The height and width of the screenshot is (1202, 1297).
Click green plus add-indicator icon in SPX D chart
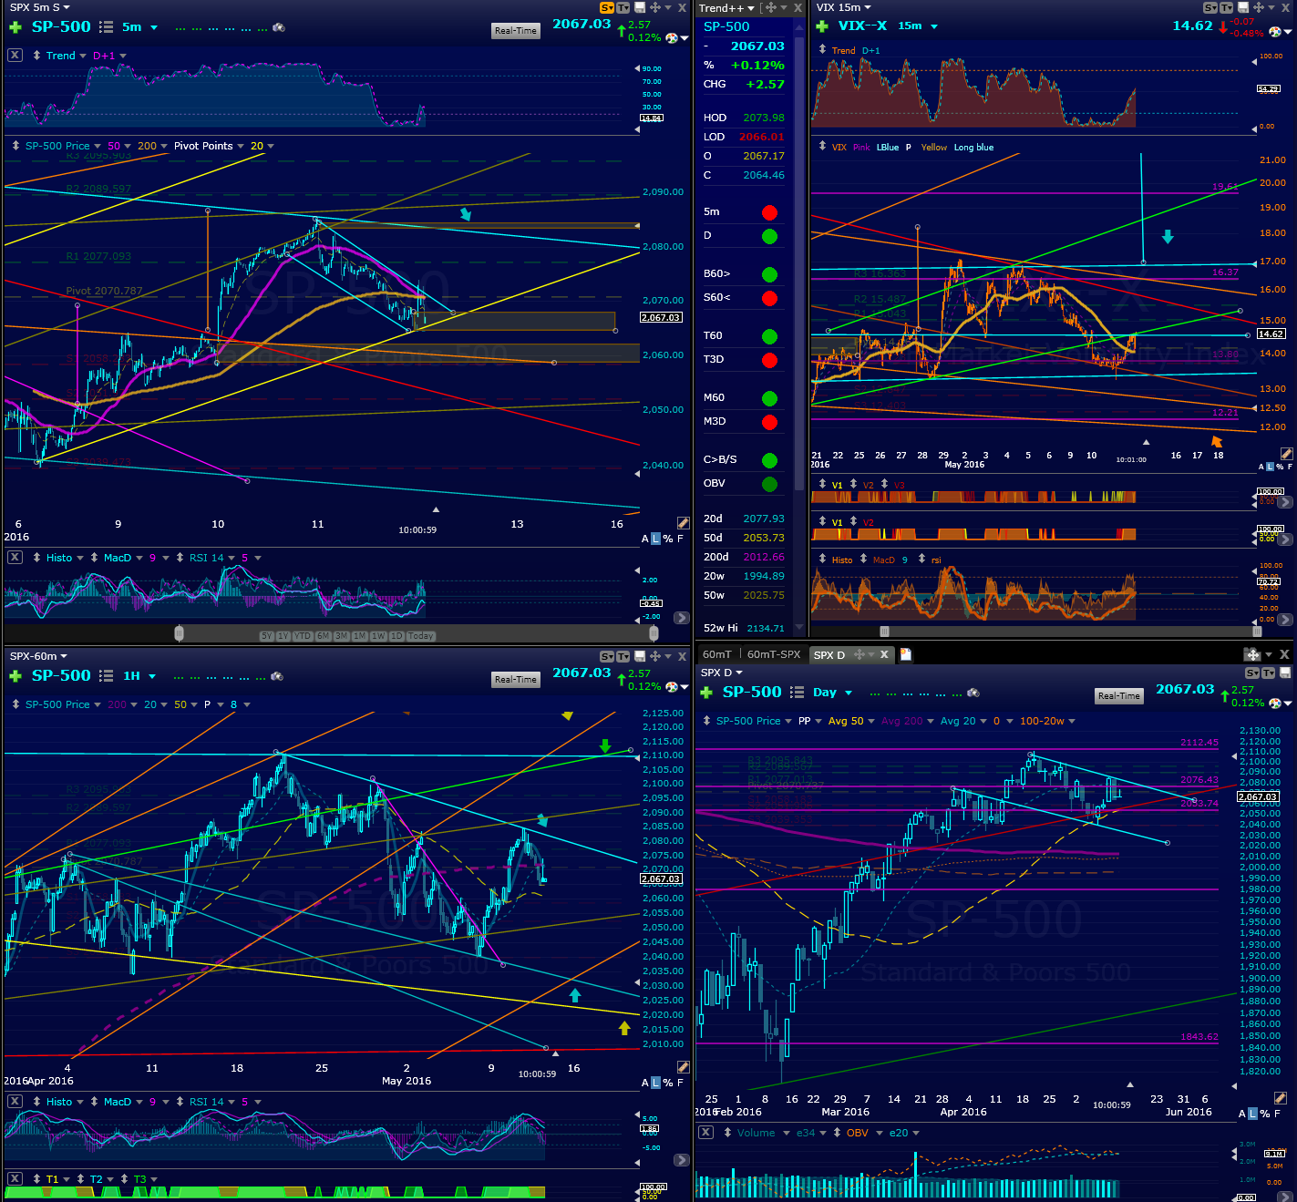click(705, 693)
